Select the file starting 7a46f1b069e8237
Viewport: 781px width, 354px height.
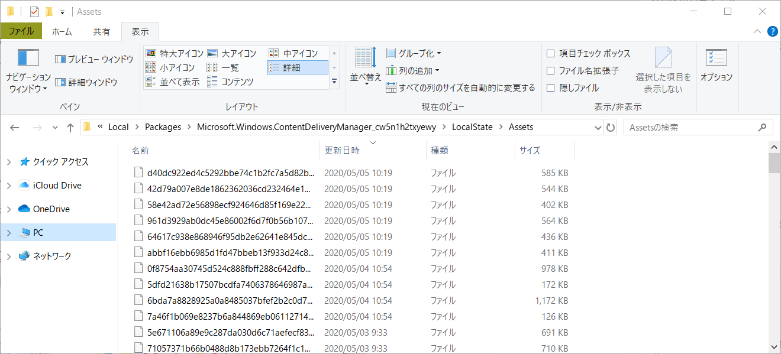pos(231,316)
